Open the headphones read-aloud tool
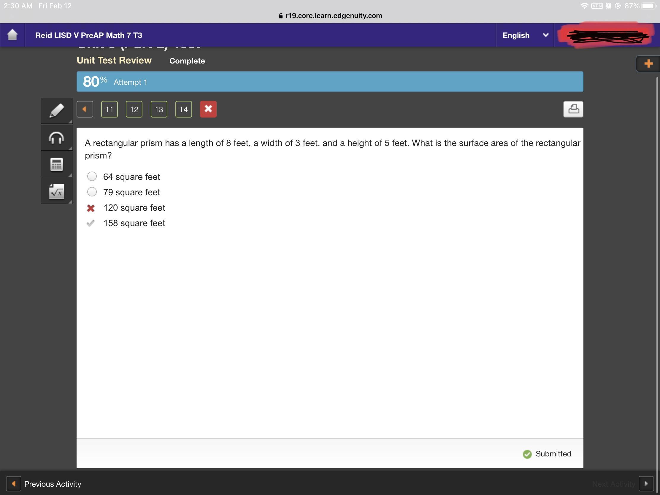The width and height of the screenshot is (660, 495). pyautogui.click(x=56, y=138)
